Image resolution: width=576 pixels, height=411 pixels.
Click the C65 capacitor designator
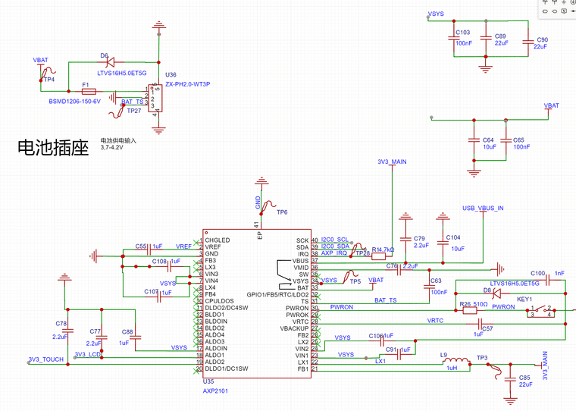pyautogui.click(x=518, y=140)
